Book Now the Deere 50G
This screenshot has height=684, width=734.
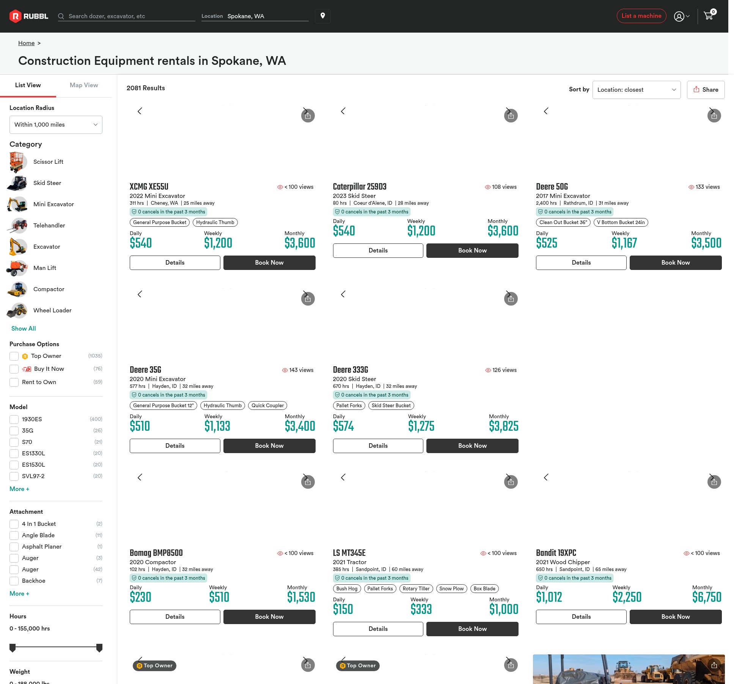tap(676, 263)
